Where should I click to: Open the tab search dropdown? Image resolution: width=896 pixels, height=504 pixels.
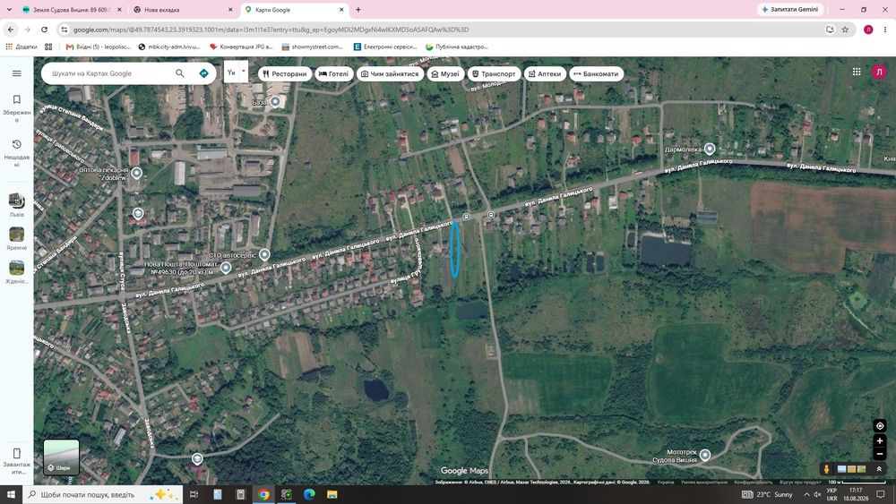9,10
